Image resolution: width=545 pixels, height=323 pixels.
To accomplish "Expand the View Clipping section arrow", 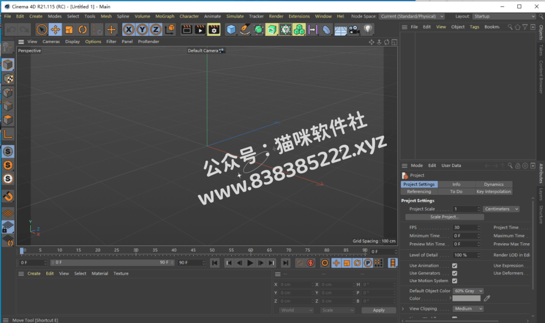I will (x=403, y=309).
